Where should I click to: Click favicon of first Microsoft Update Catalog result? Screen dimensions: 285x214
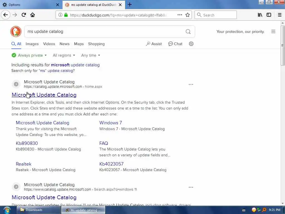coord(16,84)
